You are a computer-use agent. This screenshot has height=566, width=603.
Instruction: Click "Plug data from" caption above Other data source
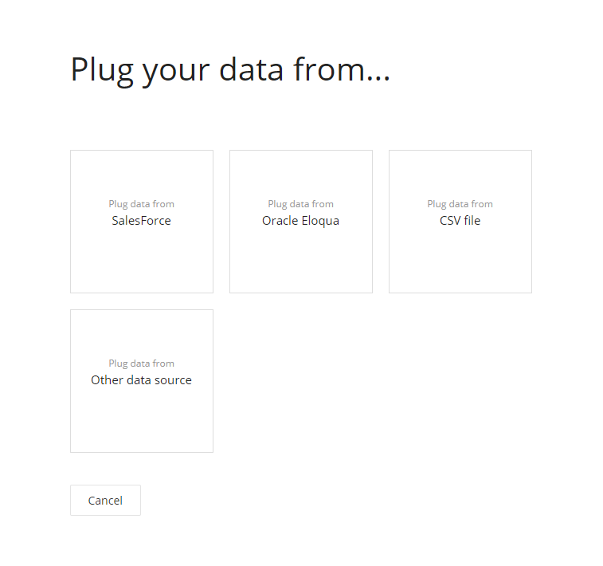click(x=142, y=364)
